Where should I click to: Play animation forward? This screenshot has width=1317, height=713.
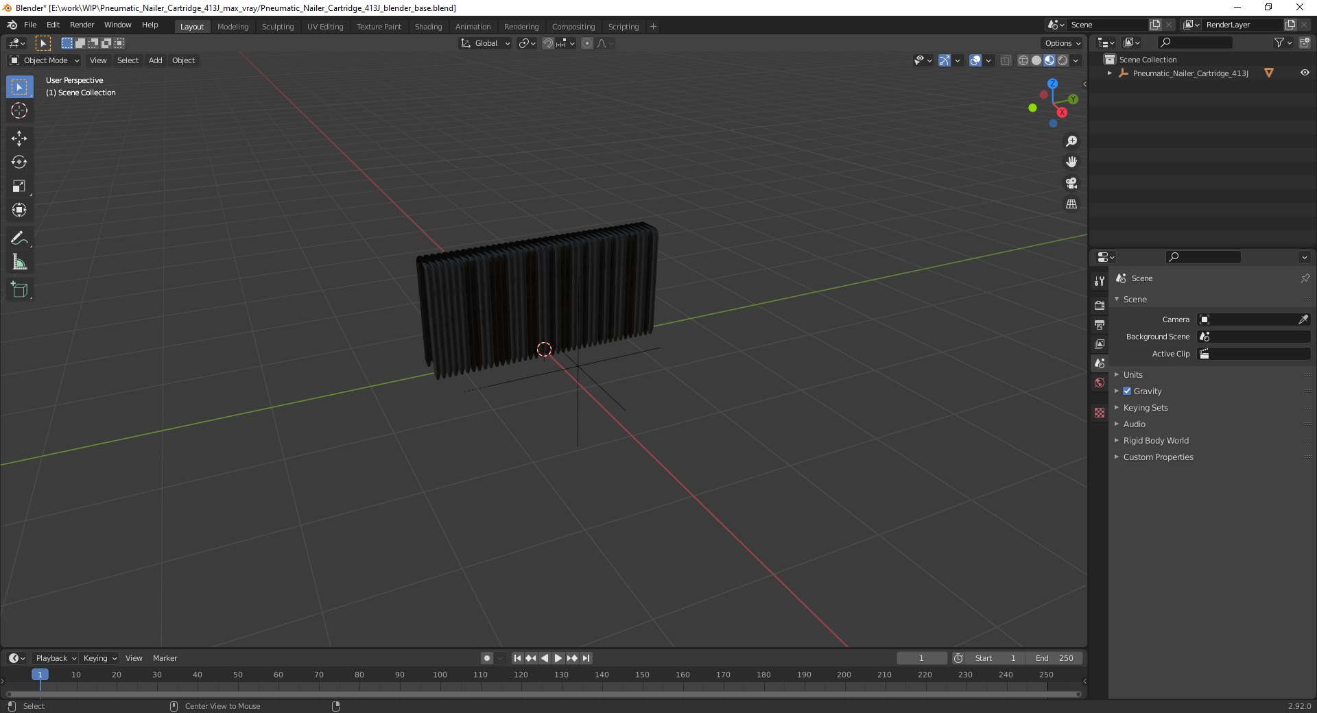558,658
